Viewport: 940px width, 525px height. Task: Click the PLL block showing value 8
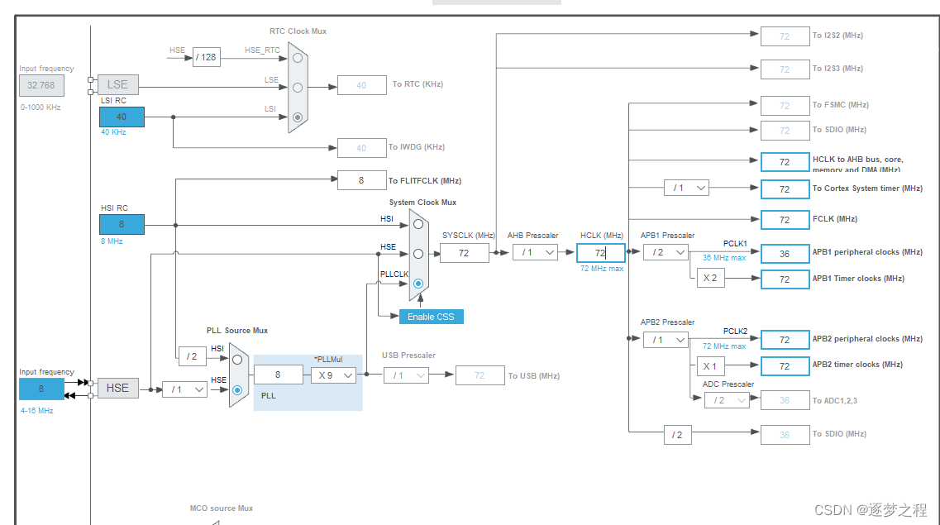coord(279,375)
